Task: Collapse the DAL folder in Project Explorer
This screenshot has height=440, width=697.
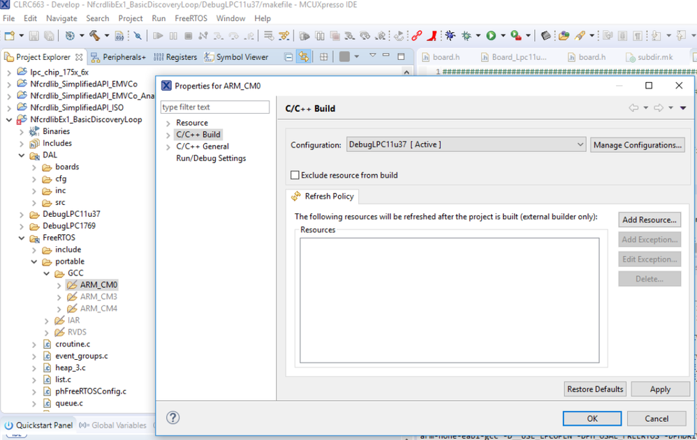Action: point(22,155)
